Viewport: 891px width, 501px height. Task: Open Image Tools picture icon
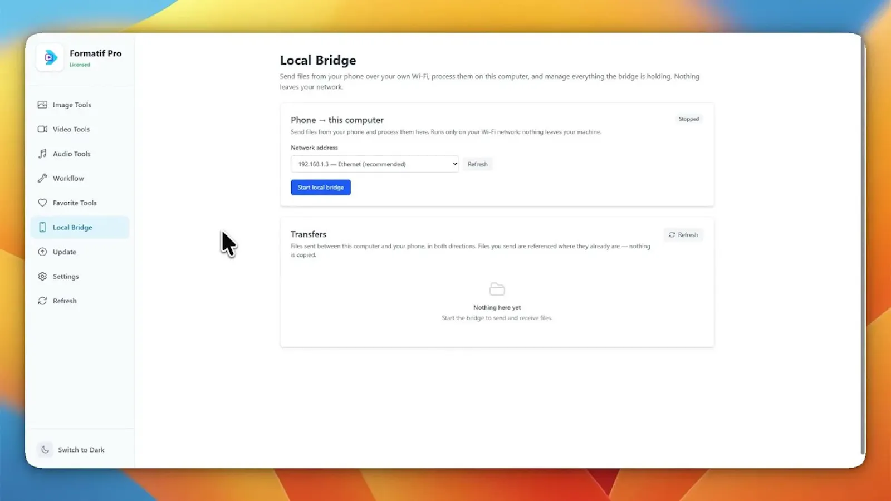pyautogui.click(x=42, y=105)
